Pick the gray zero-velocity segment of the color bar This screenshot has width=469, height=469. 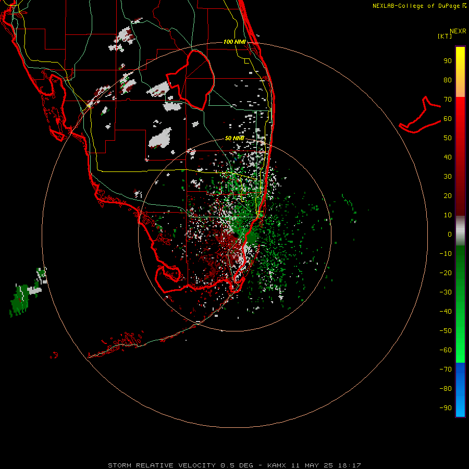pyautogui.click(x=460, y=231)
